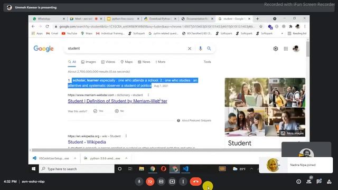Open Student - Wikipedia result
Screen dimensions: 338x190
coord(87,142)
